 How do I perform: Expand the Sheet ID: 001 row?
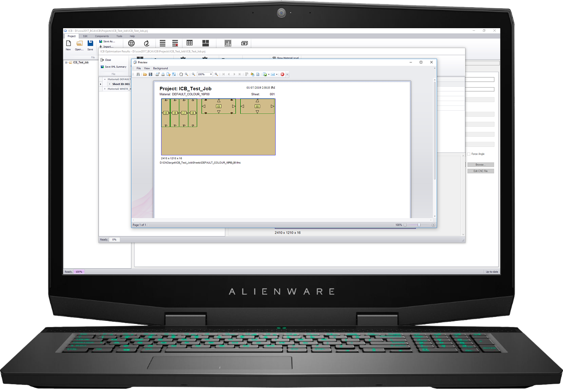pos(110,84)
